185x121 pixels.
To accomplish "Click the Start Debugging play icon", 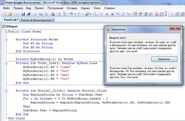I will coord(101,14).
